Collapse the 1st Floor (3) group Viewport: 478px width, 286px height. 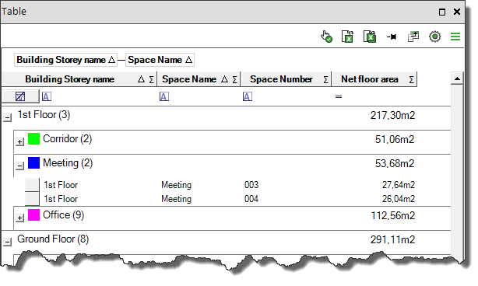pos(7,117)
